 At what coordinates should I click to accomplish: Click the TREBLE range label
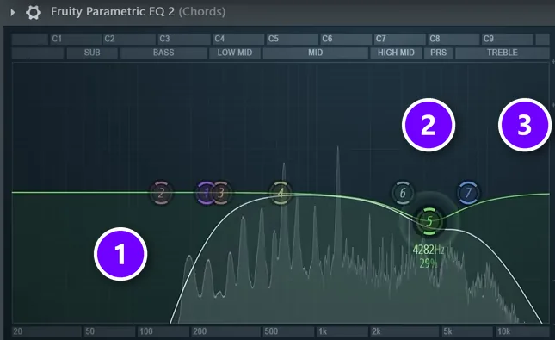click(x=503, y=53)
